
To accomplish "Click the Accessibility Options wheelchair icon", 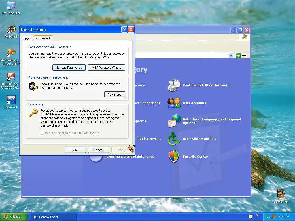I will coord(174,139).
